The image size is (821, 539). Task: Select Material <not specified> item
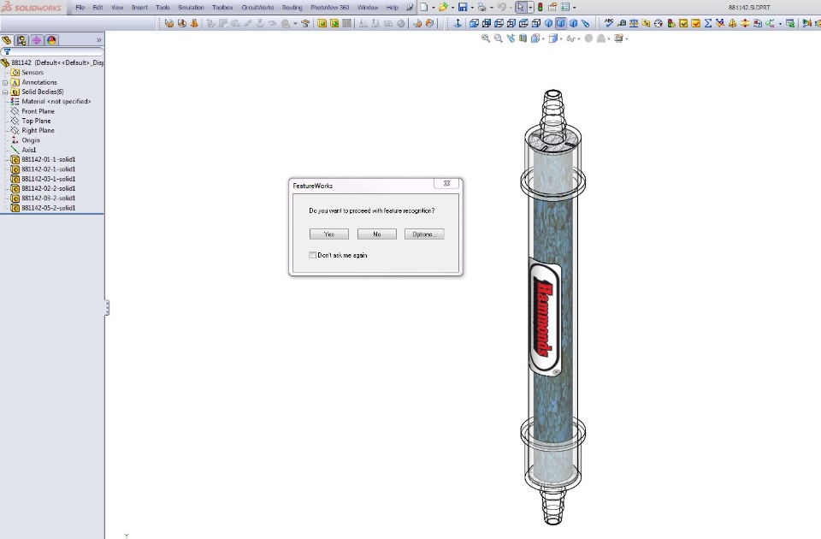click(56, 102)
